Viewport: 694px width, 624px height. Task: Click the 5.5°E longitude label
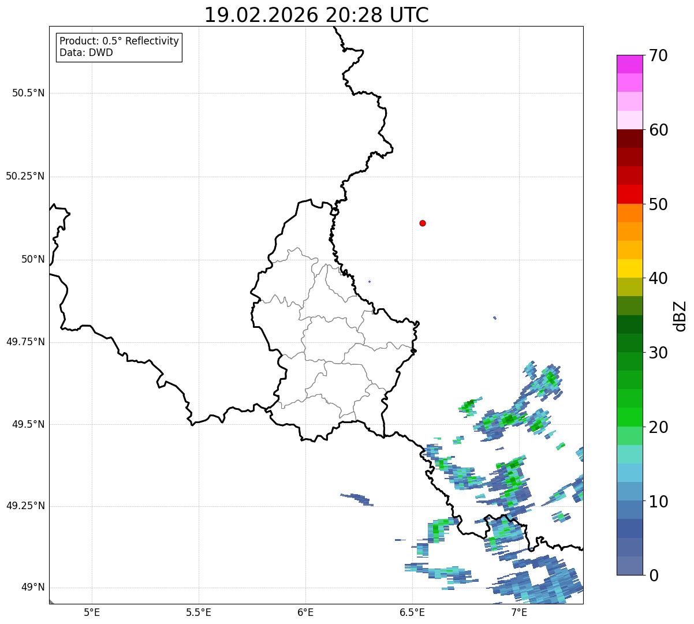tap(199, 612)
